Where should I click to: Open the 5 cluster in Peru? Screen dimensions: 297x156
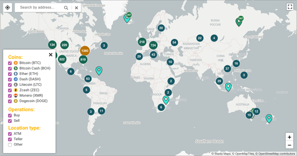86,90
